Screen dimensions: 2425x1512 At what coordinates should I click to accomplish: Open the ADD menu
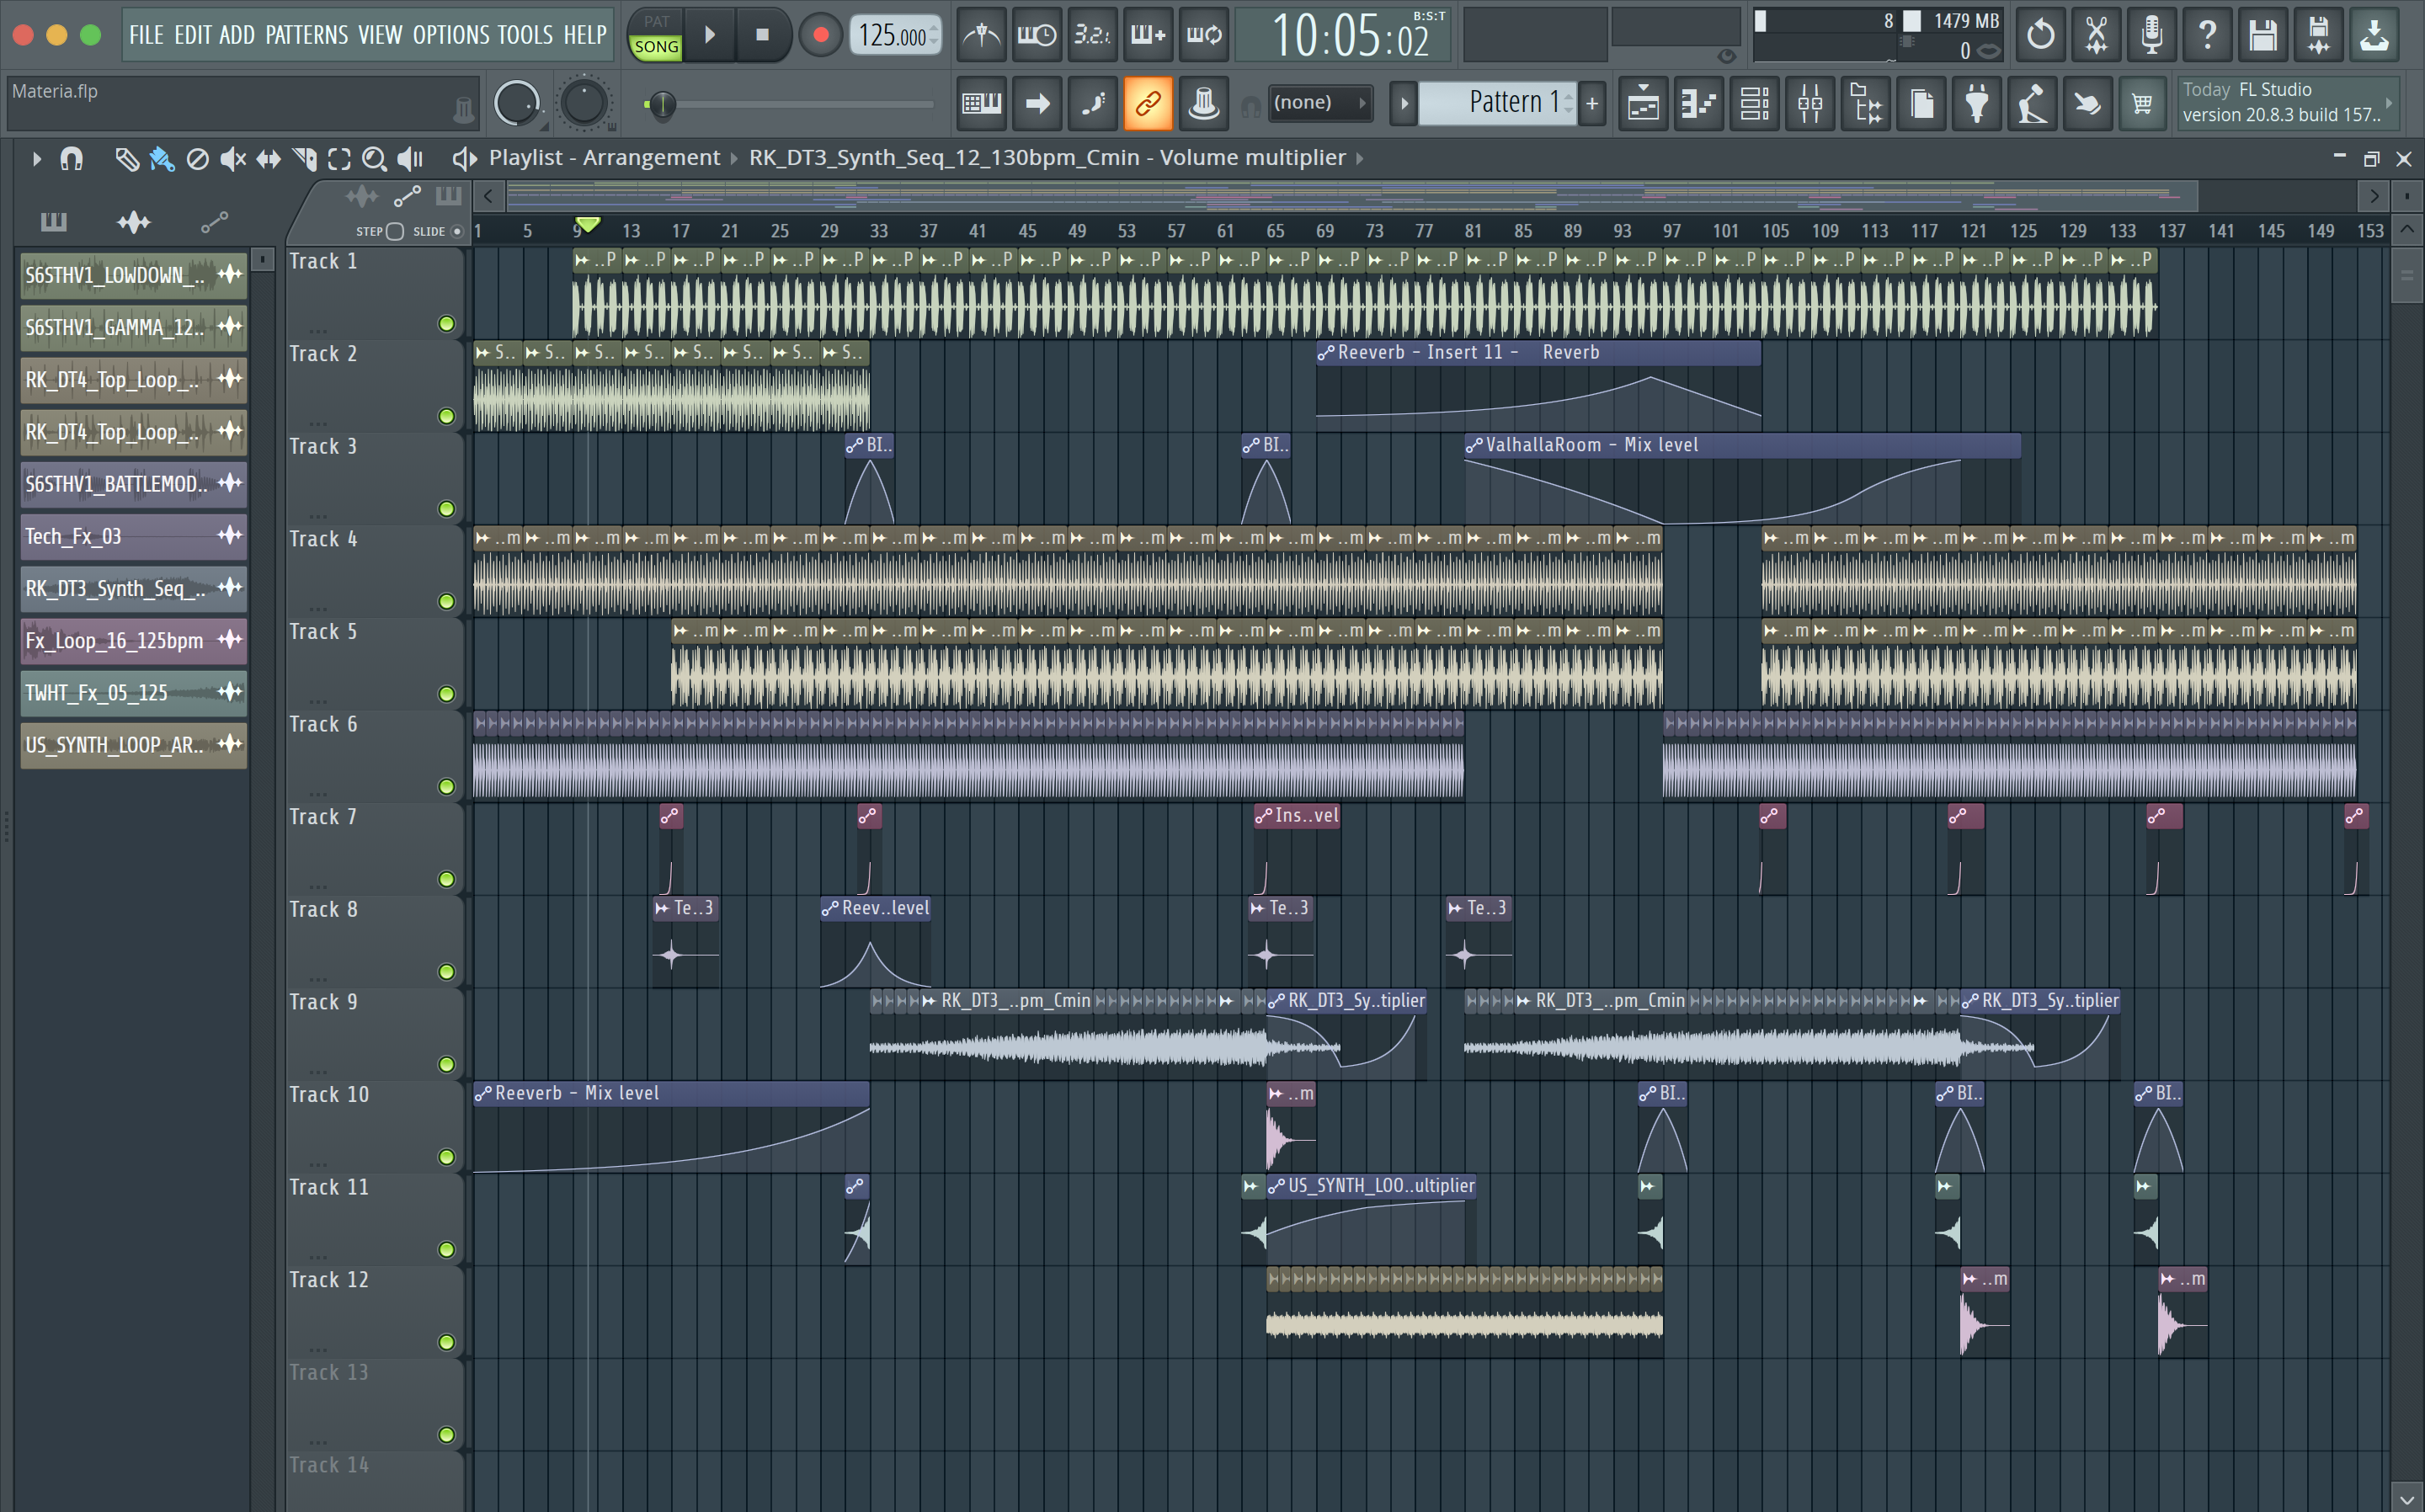coord(237,35)
